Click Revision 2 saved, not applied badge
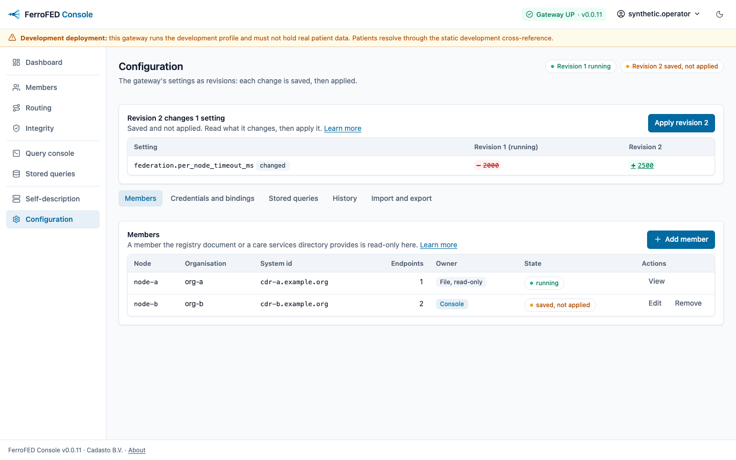Viewport: 736px width, 460px height. coord(672,66)
